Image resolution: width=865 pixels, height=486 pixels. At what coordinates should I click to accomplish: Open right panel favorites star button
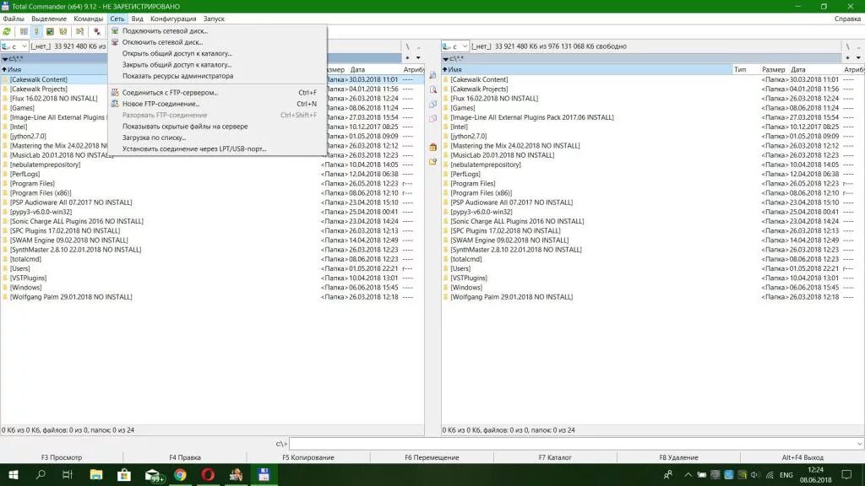[848, 58]
